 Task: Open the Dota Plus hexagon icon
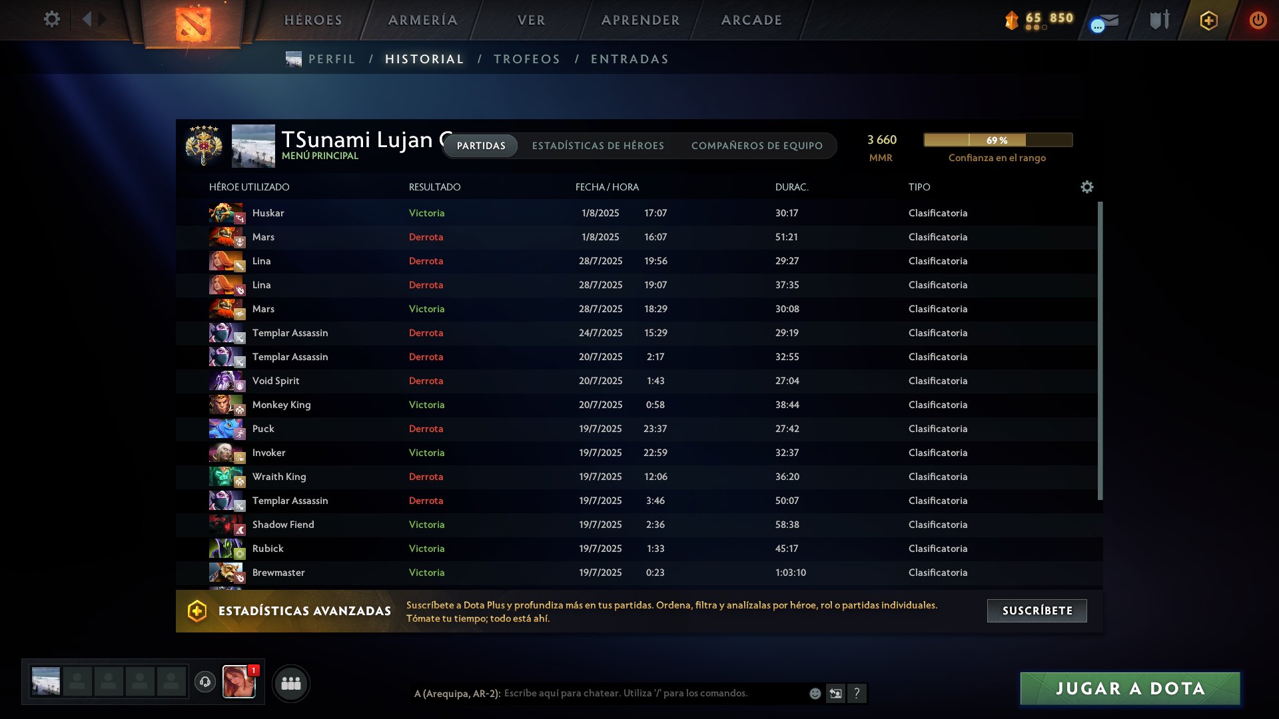1208,21
